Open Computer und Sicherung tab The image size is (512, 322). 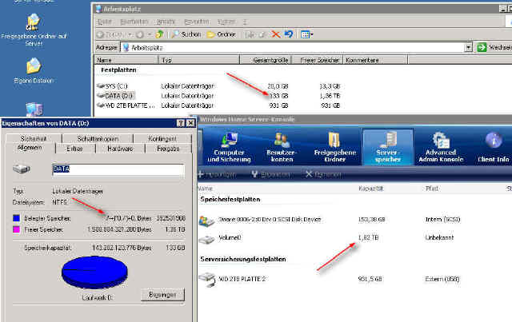[x=229, y=147]
